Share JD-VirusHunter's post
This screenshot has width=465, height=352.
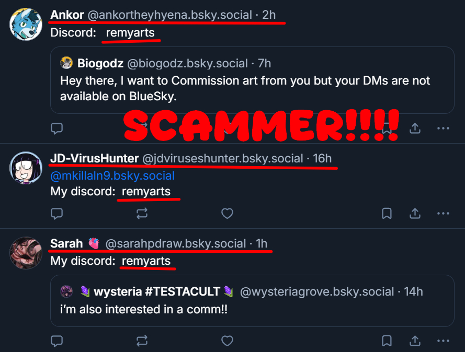(415, 213)
